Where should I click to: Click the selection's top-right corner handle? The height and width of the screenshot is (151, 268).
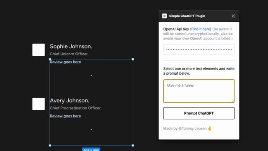pyautogui.click(x=133, y=59)
